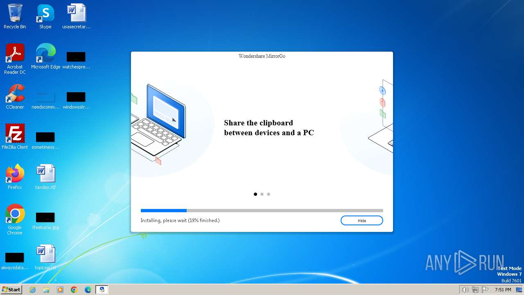This screenshot has height=295, width=524.
Task: Click the 'Installing, please wait' status text
Action: [180, 220]
